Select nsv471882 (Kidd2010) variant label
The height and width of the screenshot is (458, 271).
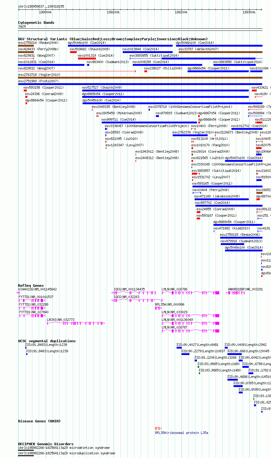click(232, 228)
